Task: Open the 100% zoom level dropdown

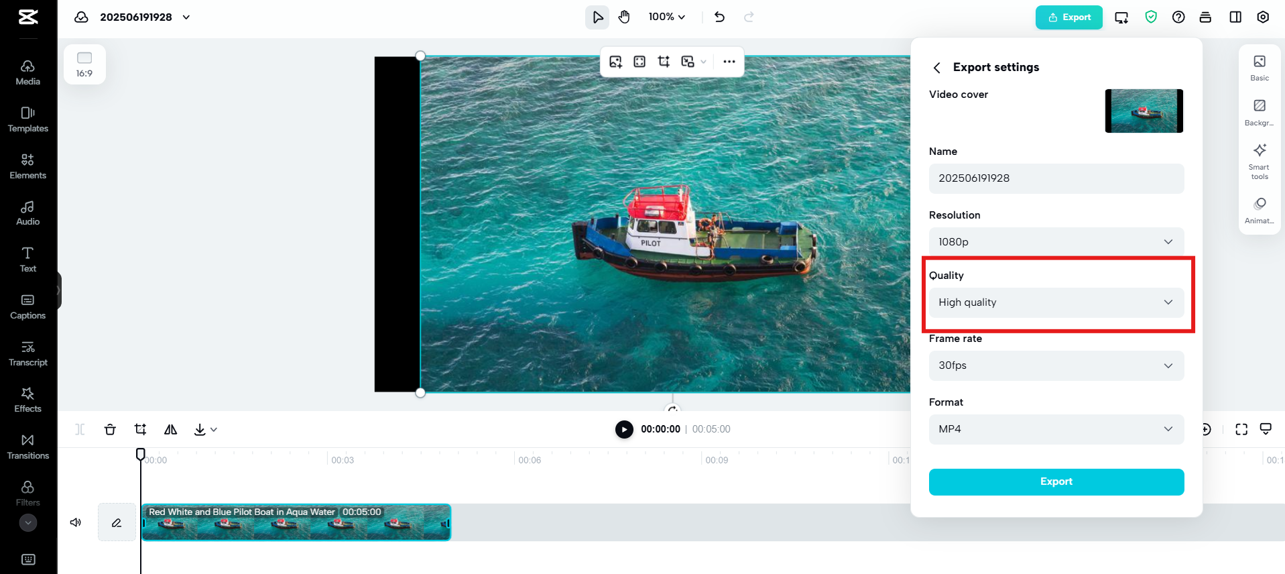Action: click(x=667, y=17)
